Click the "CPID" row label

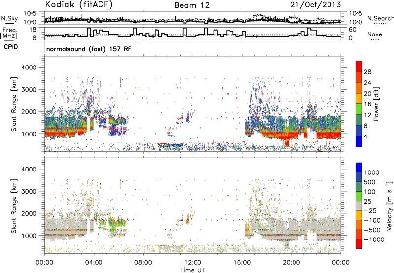(11, 47)
